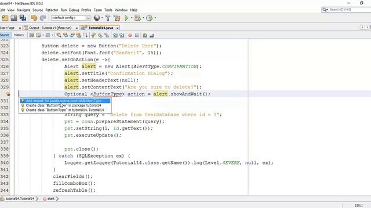Switch to Output - Tutorial14 tab
Screen dimensions: 371x208
[x=50, y=28]
